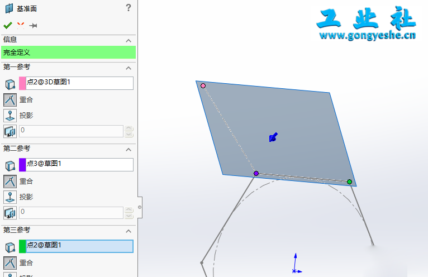Viewport: 428px width, 277px height.
Task: Click the 基准面 plane feature icon
Action: point(9,8)
